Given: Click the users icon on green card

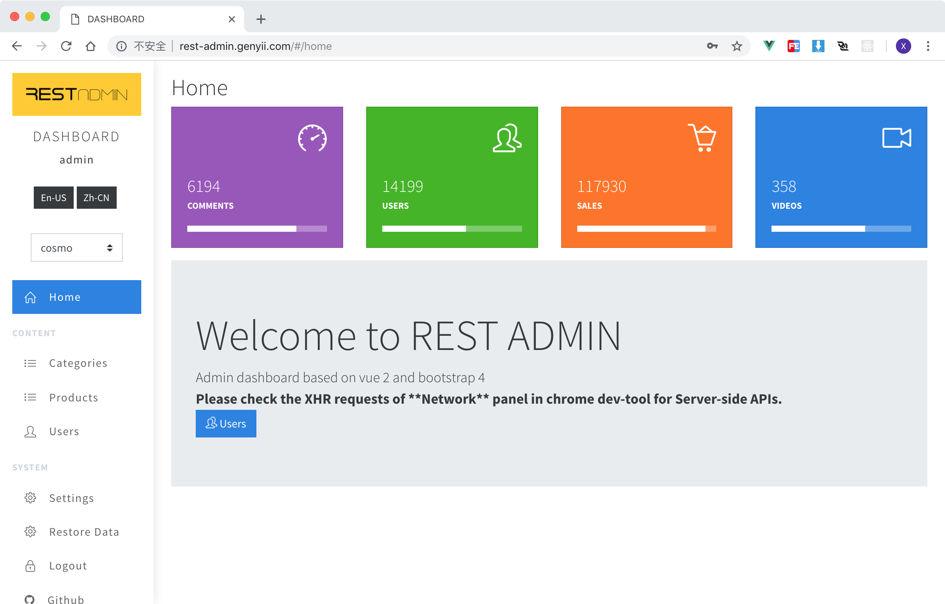Looking at the screenshot, I should coord(507,138).
